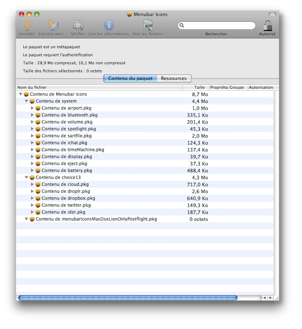Click the package icon of spotlight.pkg
Image resolution: width=302 pixels, height=329 pixels.
coord(38,129)
